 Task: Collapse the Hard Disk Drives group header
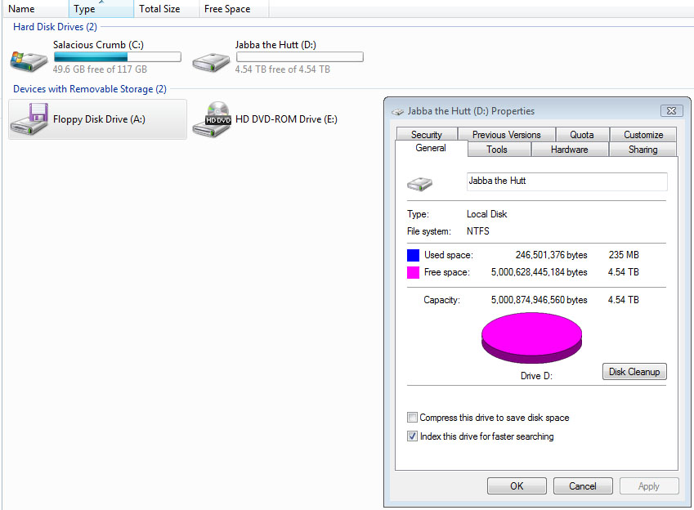[55, 27]
